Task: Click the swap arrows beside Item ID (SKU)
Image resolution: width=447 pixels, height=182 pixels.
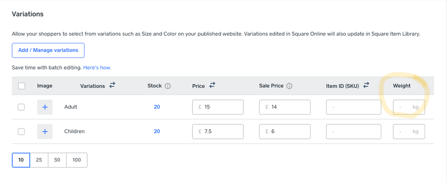Action: tap(366, 85)
